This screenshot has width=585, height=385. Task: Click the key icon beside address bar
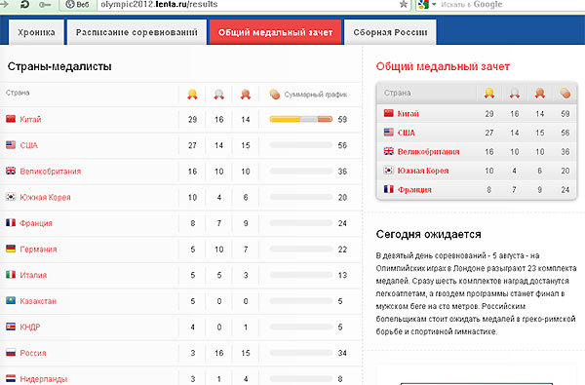point(45,5)
